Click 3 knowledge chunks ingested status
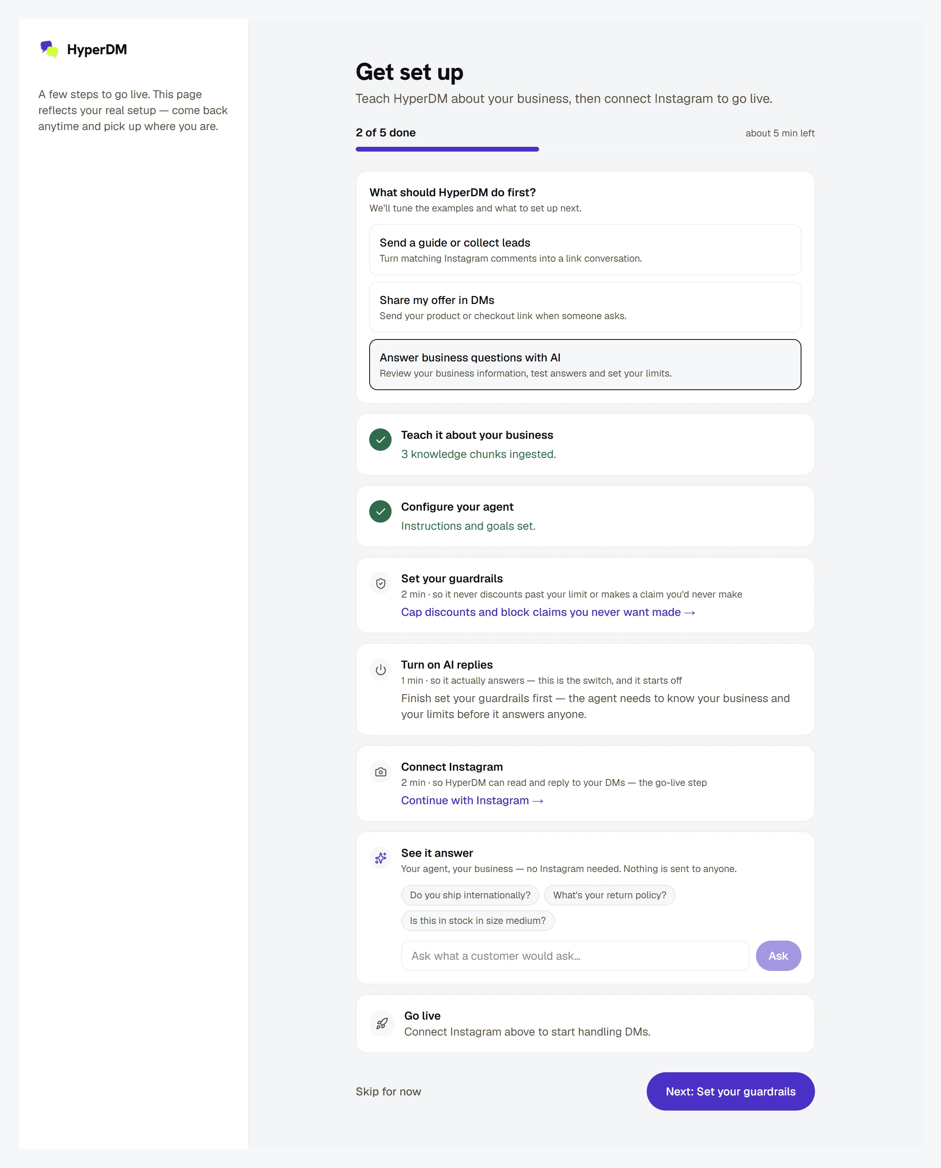 click(x=478, y=454)
